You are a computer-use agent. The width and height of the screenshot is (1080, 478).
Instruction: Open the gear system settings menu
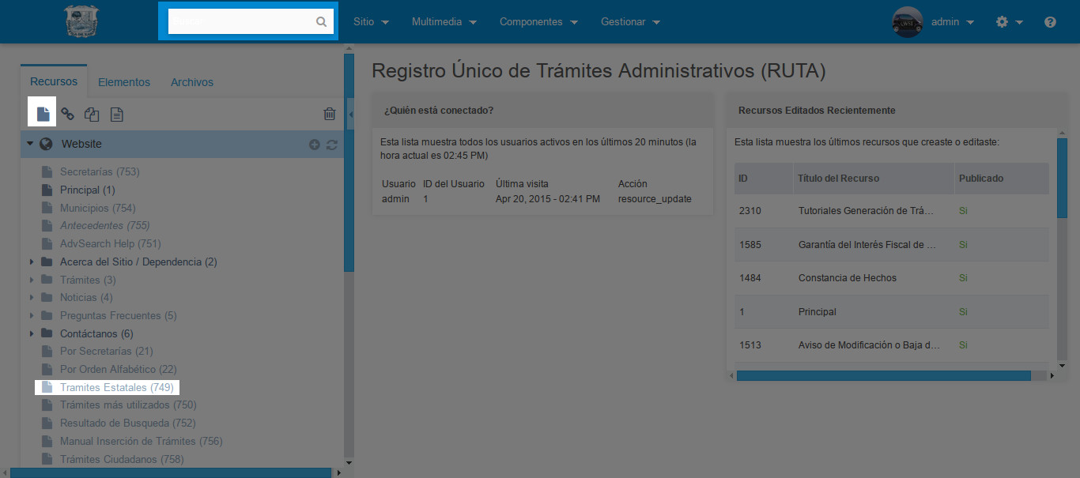pos(1010,22)
